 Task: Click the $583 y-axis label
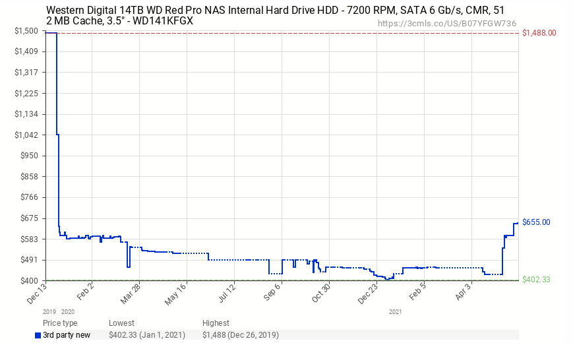(x=29, y=239)
